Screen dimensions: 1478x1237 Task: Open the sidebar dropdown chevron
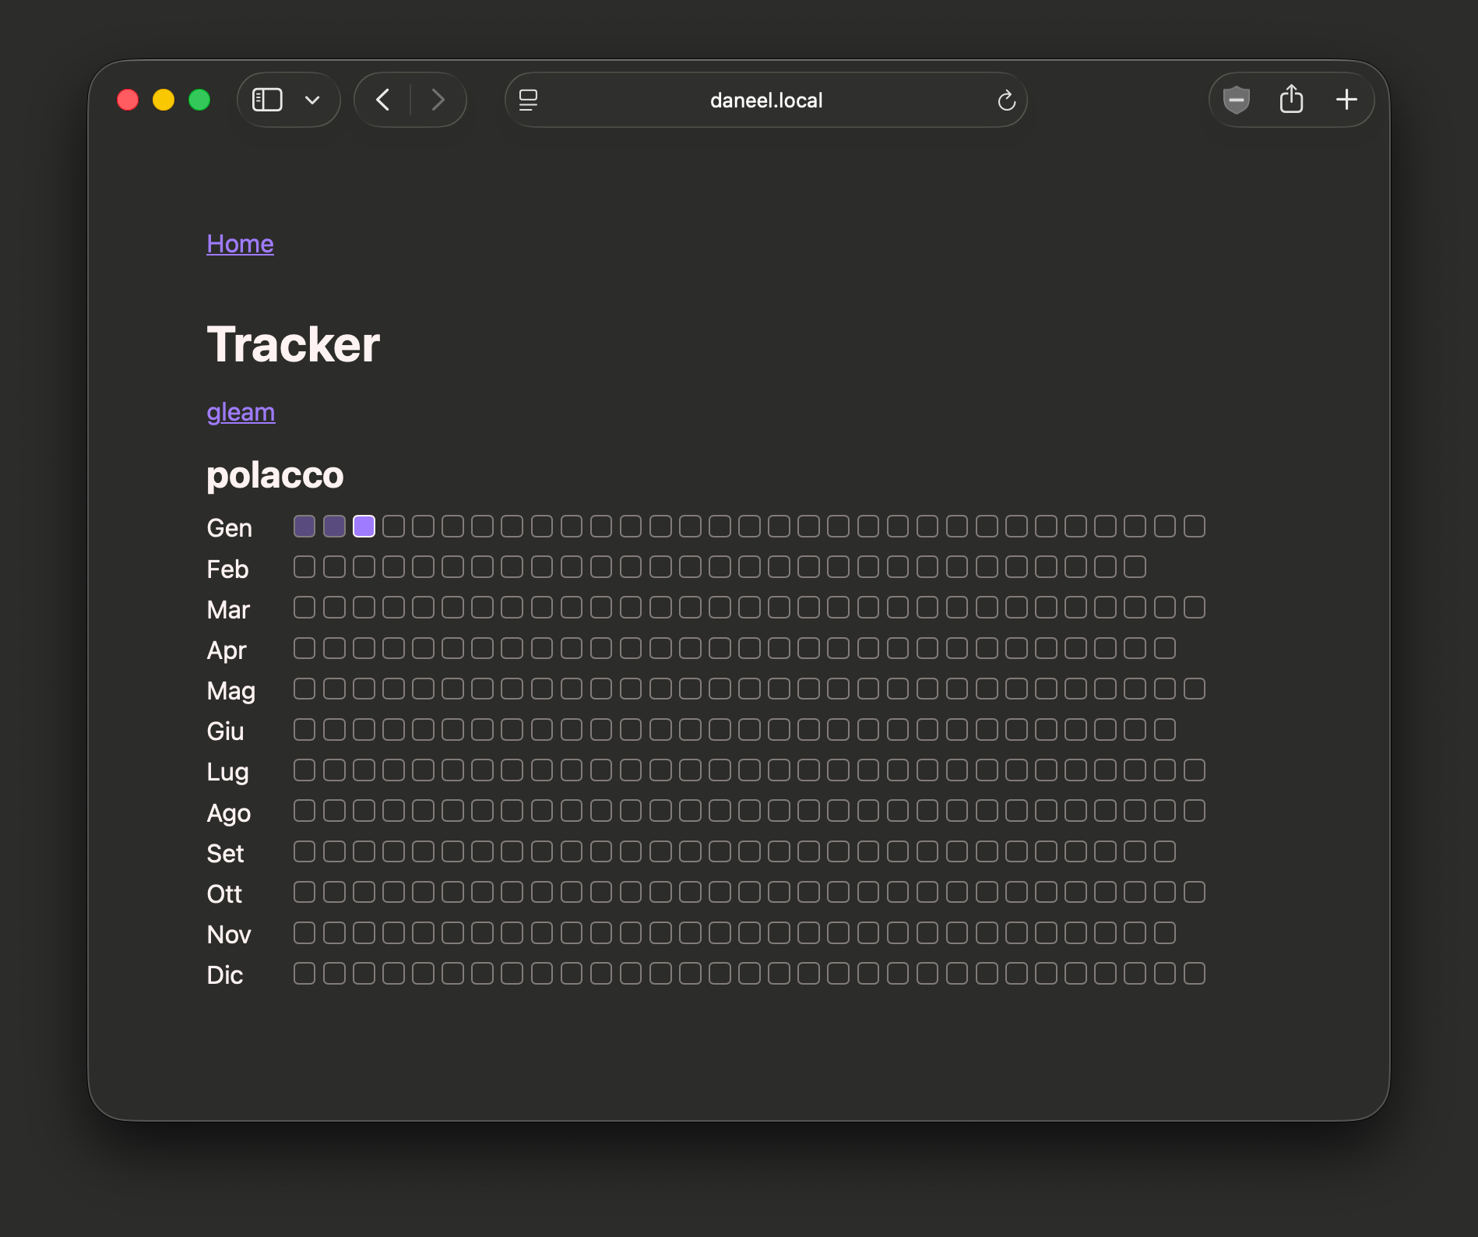312,100
